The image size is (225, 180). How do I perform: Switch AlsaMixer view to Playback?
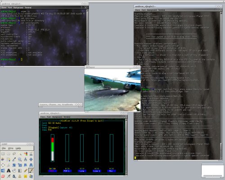pos(54,127)
